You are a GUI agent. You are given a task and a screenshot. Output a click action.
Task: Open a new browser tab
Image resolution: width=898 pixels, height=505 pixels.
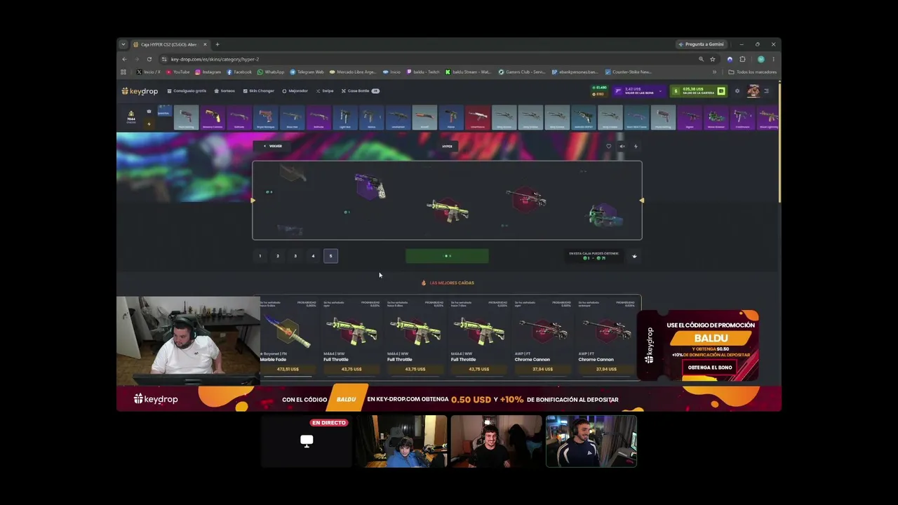point(217,45)
